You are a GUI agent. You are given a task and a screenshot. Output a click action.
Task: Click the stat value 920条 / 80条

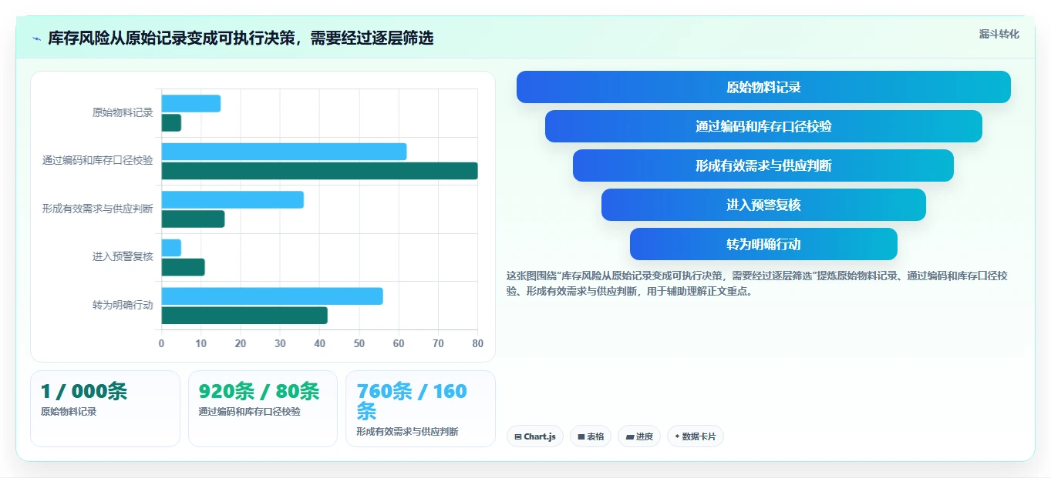click(259, 392)
